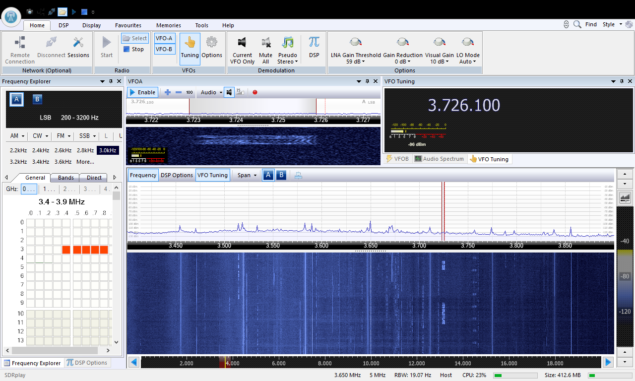Toggle the Frequency button in waterfall toolbar
The image size is (635, 381).
(143, 175)
